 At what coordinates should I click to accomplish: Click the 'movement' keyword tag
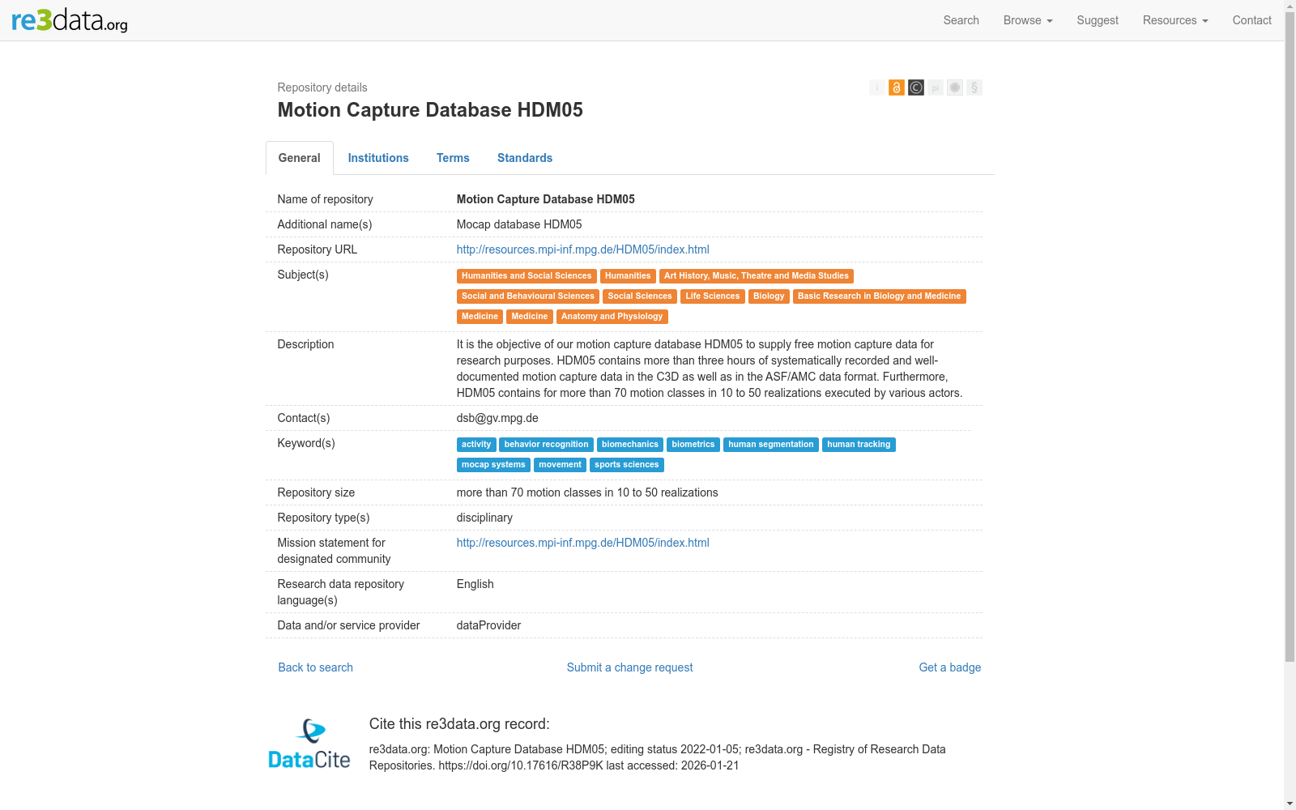(561, 465)
